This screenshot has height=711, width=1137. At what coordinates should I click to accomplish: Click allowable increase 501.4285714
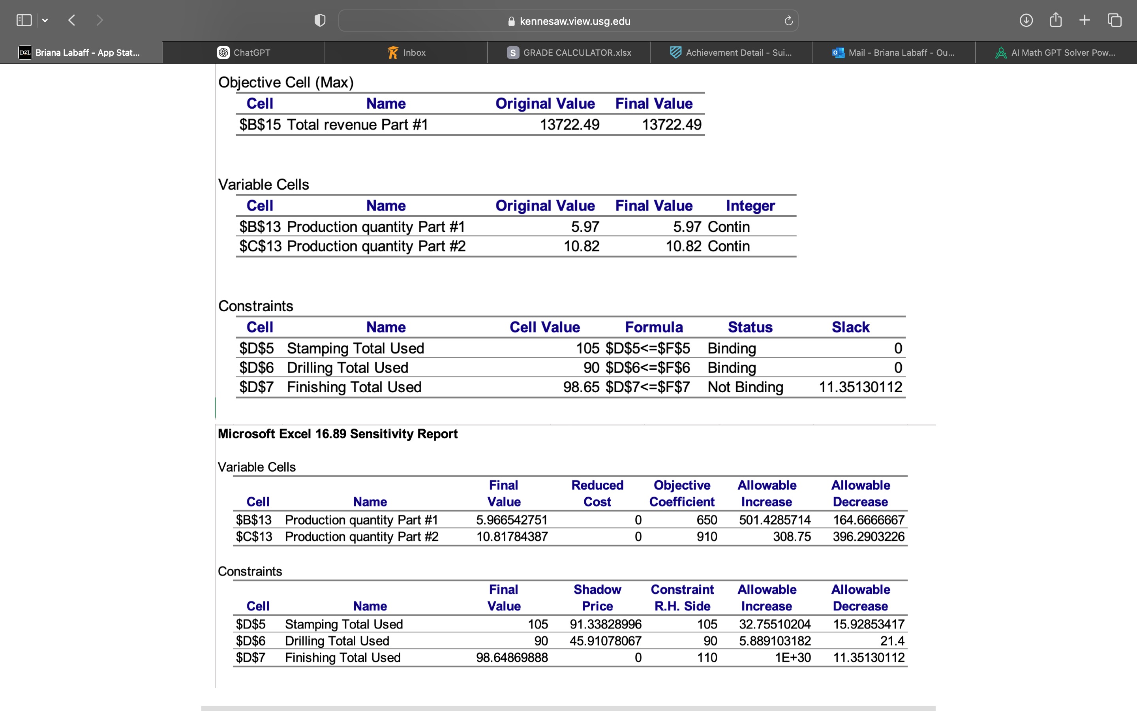775,519
